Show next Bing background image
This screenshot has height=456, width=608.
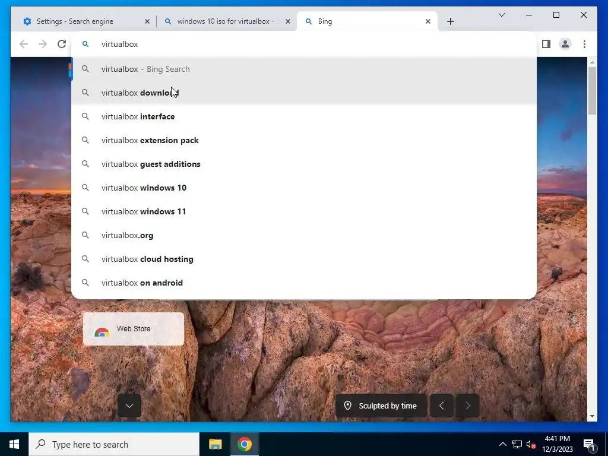click(468, 406)
